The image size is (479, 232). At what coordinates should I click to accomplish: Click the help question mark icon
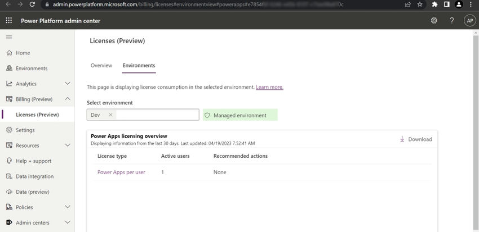click(x=451, y=20)
